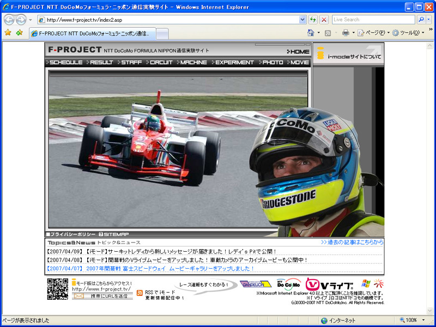Viewport: 436px width, 327px height.
Task: Click the internet zone globe in status bar
Action: pyautogui.click(x=324, y=320)
